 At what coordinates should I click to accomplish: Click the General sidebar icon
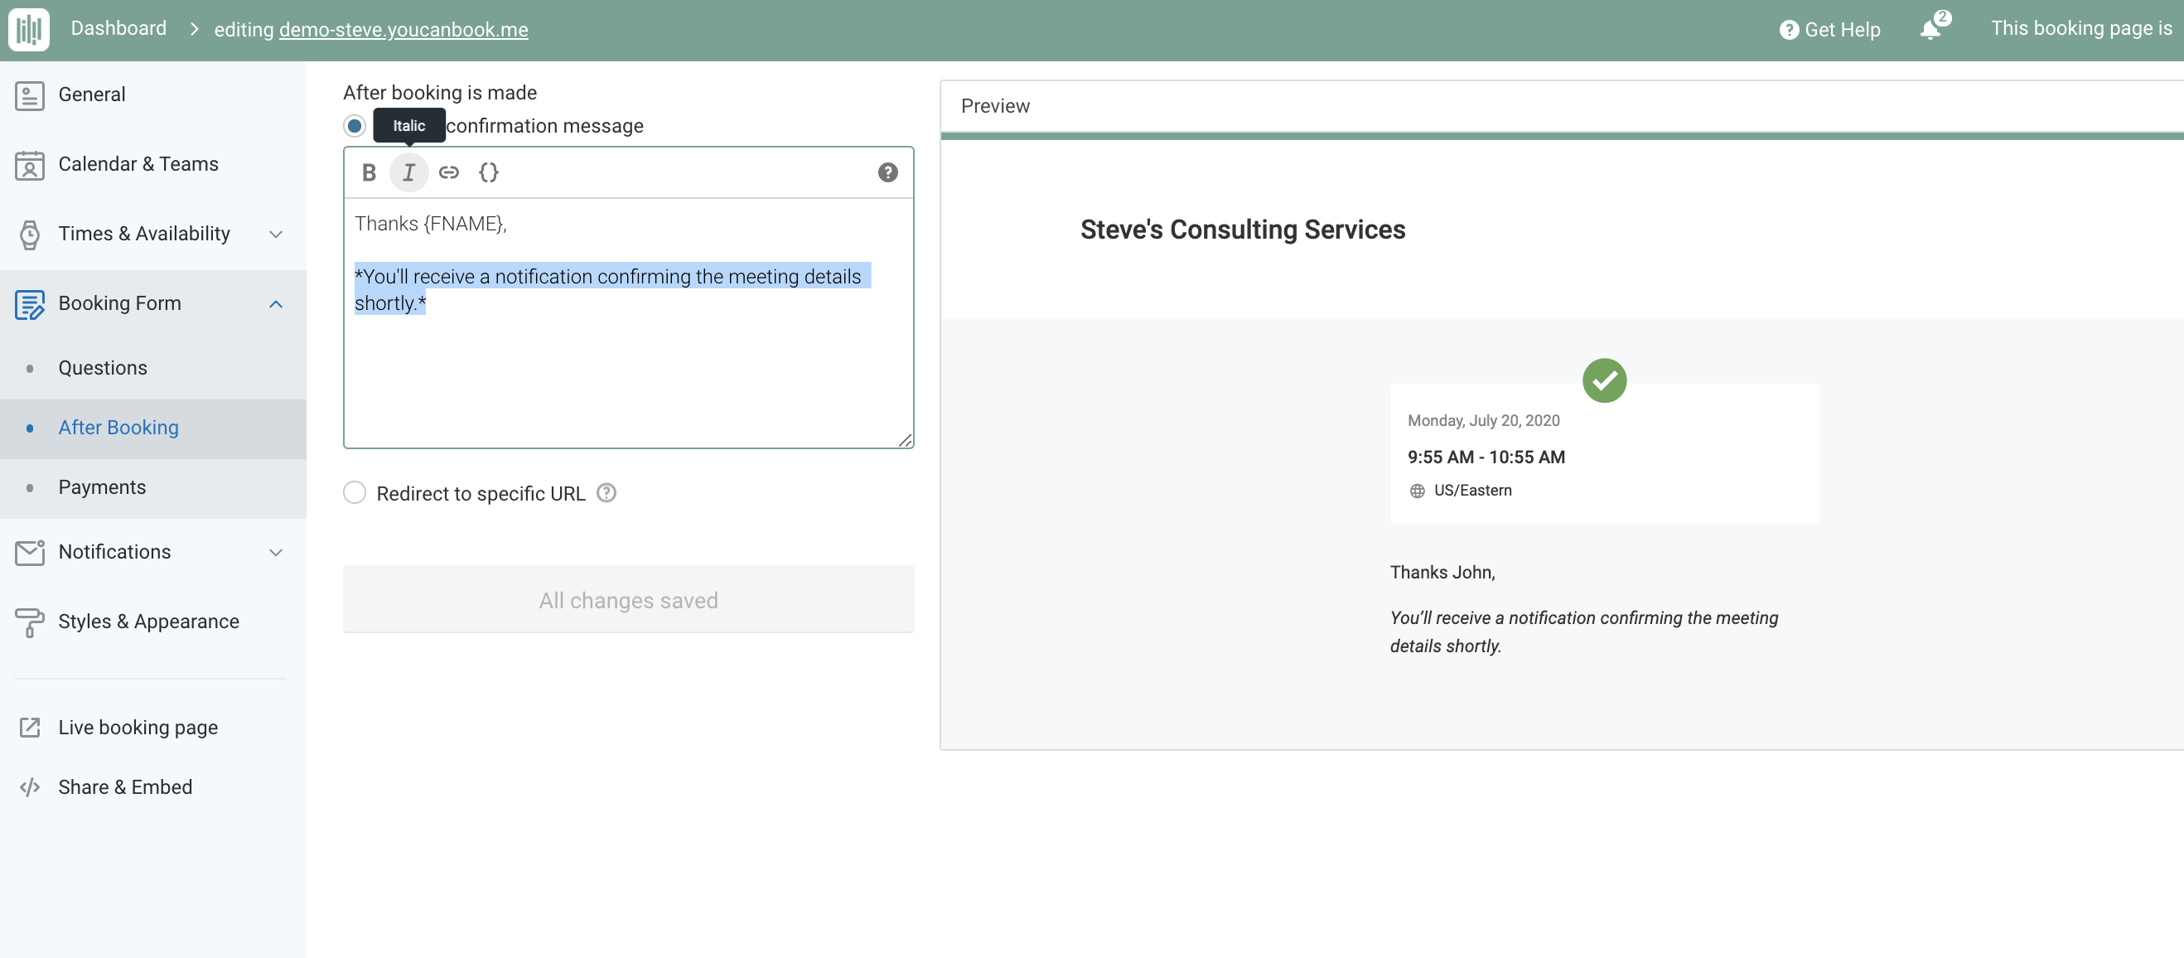(x=30, y=95)
